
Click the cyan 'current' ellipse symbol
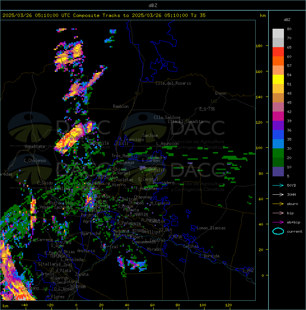pyautogui.click(x=278, y=231)
